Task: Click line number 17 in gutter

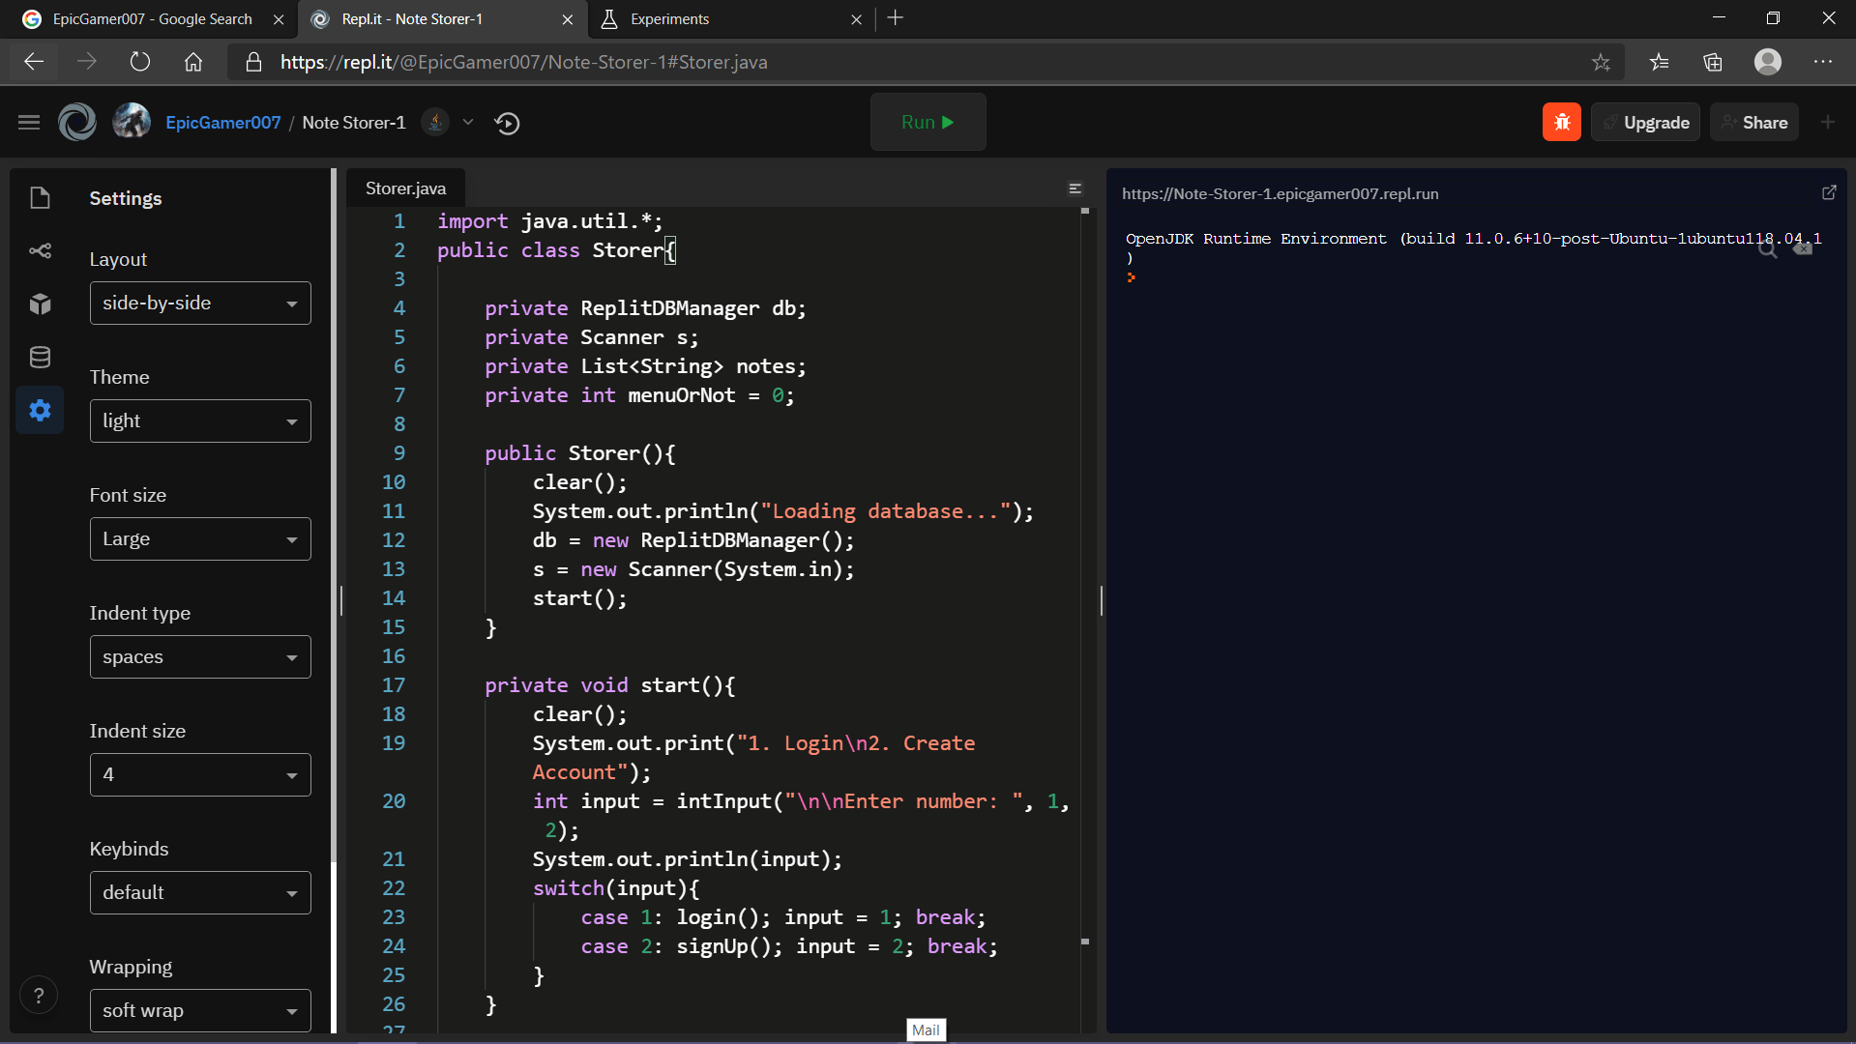Action: pyautogui.click(x=394, y=685)
